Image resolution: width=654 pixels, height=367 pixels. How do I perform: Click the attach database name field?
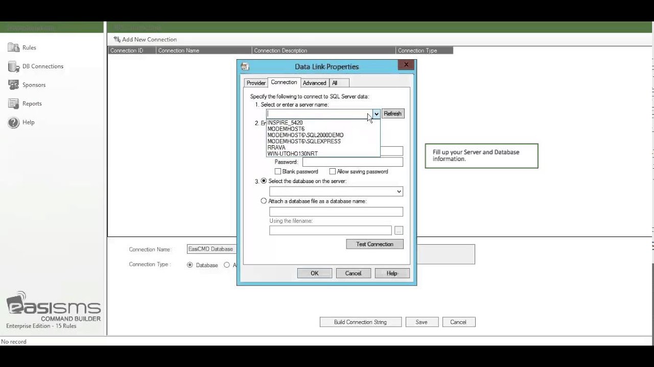point(336,212)
